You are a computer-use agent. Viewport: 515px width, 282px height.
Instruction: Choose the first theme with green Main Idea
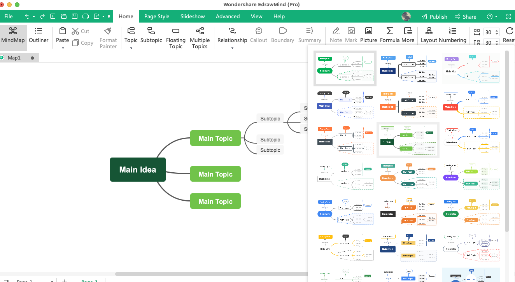click(x=345, y=69)
